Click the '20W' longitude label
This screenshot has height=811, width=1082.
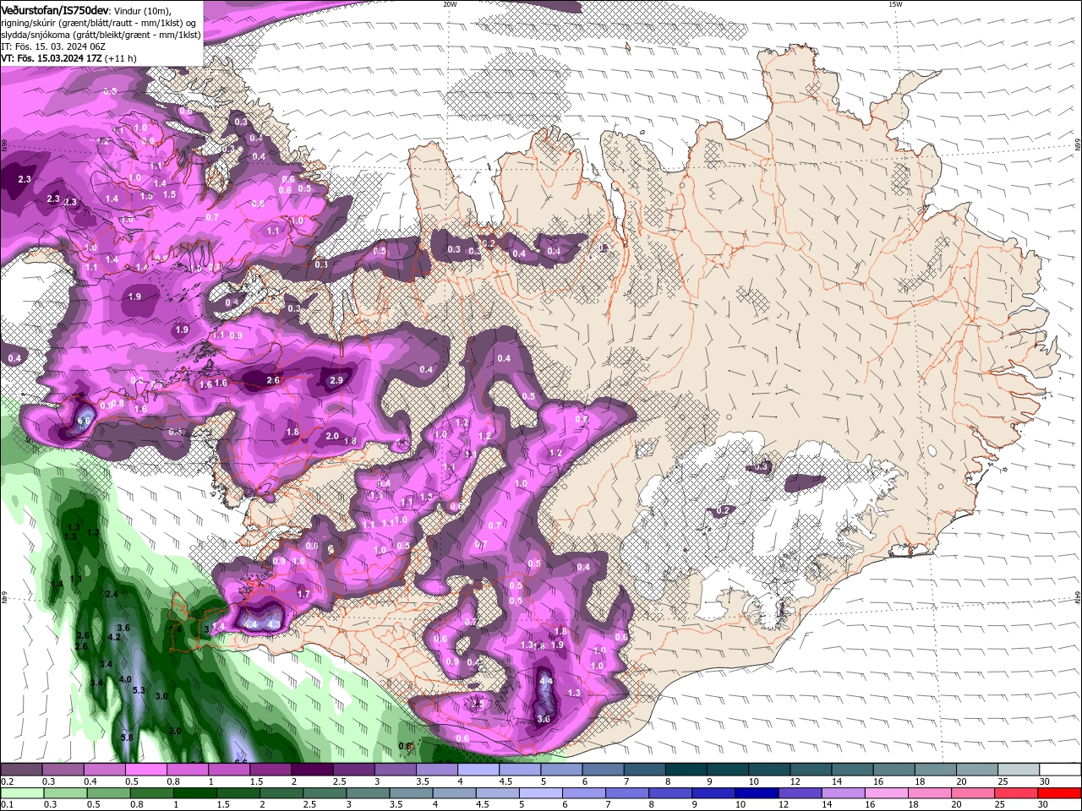[x=450, y=4]
